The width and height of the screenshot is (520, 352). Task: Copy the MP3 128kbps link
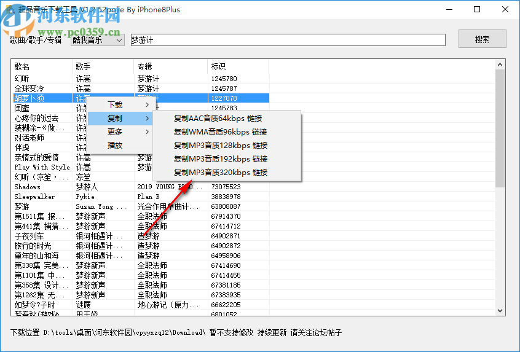tap(221, 146)
